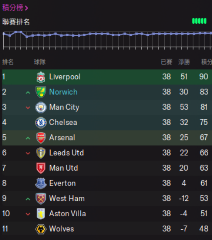Open the 積分榜 section via chevron
The image size is (212, 240).
(x=27, y=8)
